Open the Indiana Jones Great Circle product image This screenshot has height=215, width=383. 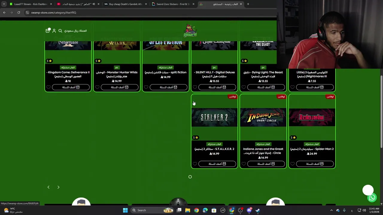point(263,117)
